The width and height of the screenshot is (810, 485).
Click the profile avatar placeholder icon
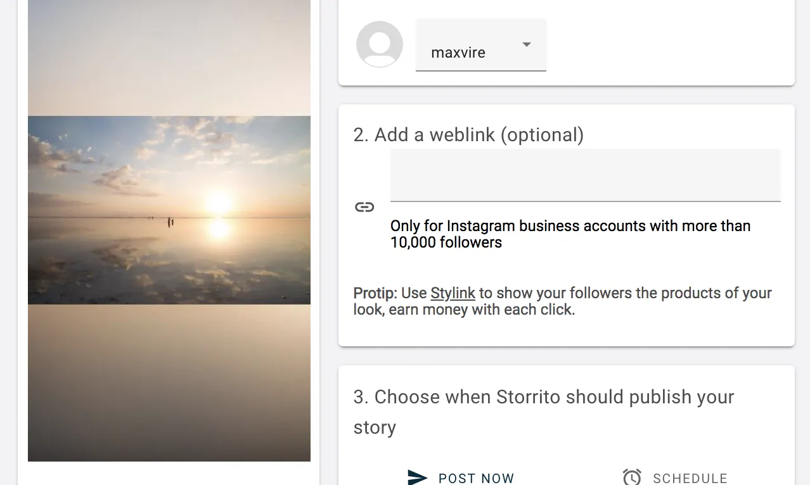tap(380, 44)
